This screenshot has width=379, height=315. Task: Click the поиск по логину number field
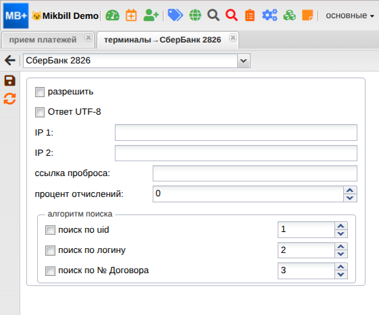click(306, 250)
